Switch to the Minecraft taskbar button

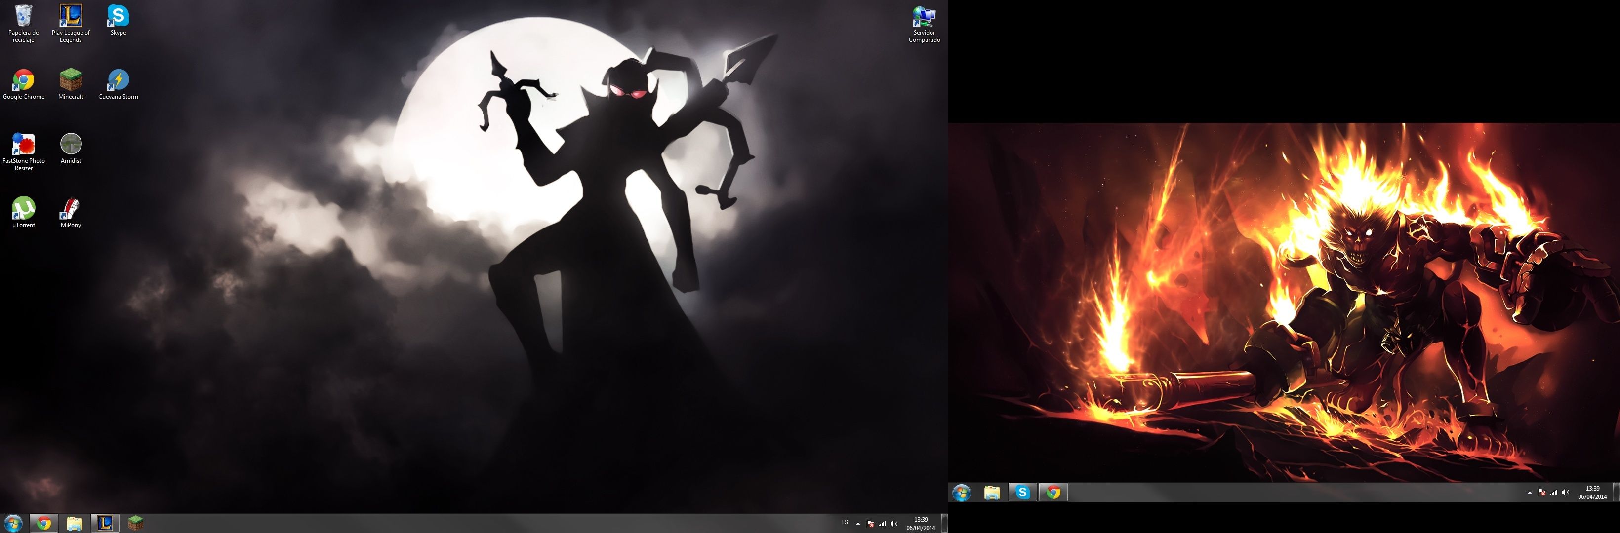[x=136, y=523]
